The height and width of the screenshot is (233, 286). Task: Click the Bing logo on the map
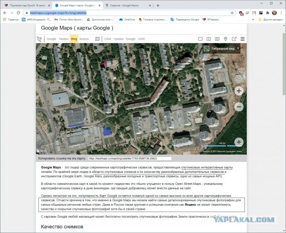(41, 151)
